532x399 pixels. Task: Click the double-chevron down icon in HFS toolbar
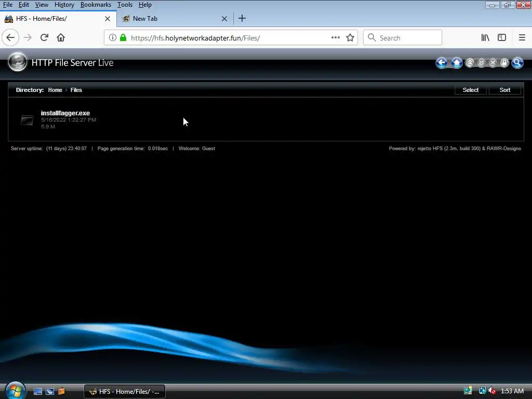point(482,63)
